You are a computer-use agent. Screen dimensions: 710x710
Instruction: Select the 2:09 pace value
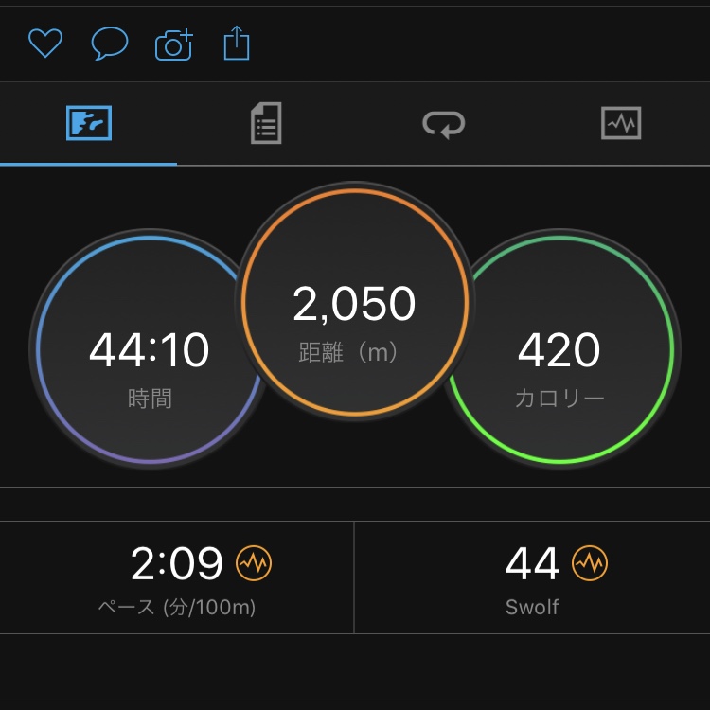[x=177, y=563]
